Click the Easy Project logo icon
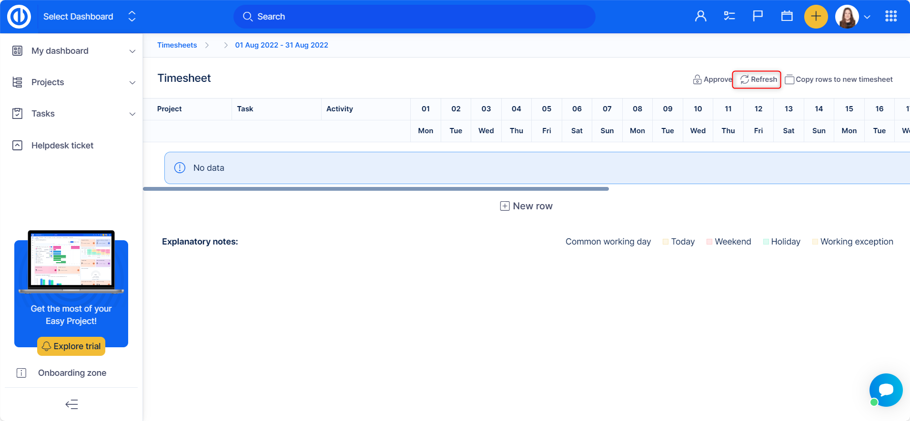This screenshot has height=421, width=910. coord(19,17)
